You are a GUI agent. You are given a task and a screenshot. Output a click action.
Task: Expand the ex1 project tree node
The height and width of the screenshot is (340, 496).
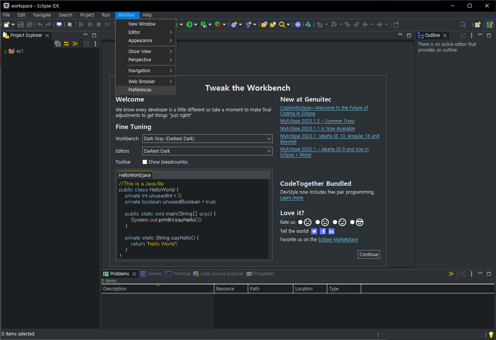click(x=5, y=51)
